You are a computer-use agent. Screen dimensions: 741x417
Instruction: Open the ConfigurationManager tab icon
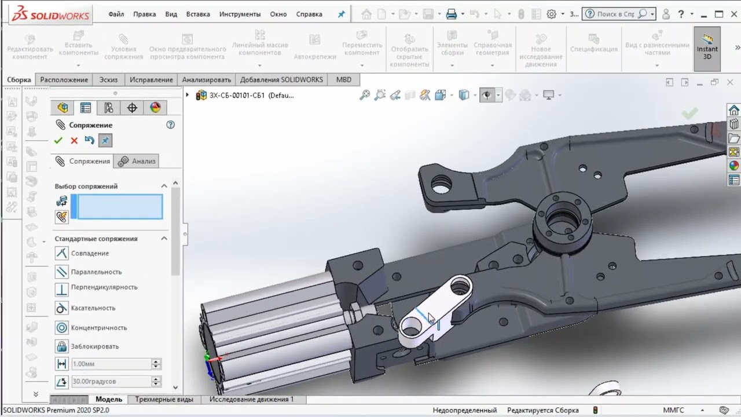[109, 108]
